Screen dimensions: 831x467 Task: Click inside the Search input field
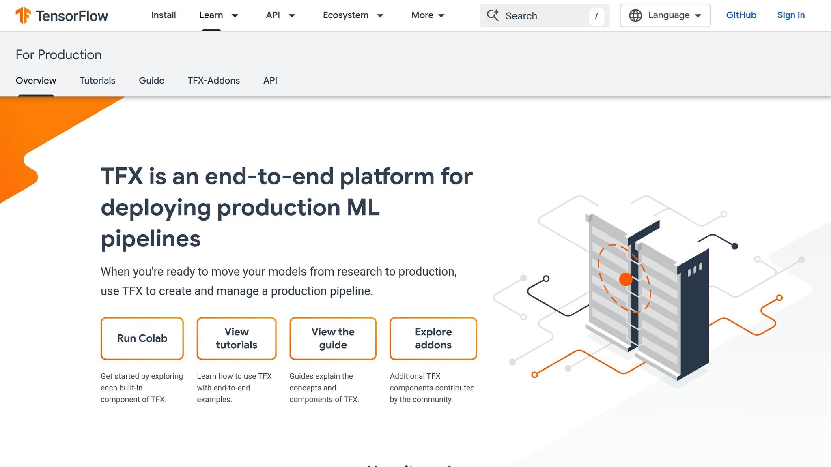coord(540,15)
